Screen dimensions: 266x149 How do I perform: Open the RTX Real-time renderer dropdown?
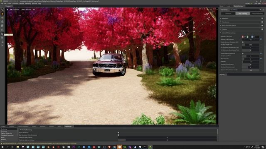tap(26, 10)
